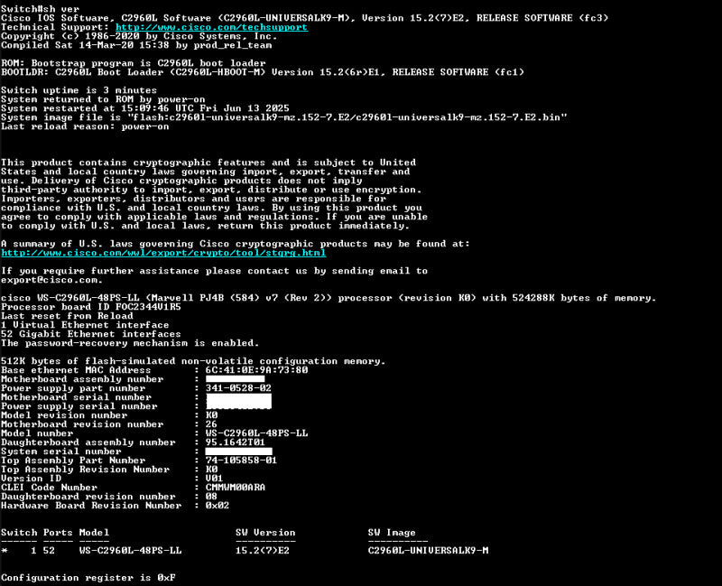The height and width of the screenshot is (586, 722).
Task: Select the '512K bytes of flash-simulated' line
Action: (193, 361)
